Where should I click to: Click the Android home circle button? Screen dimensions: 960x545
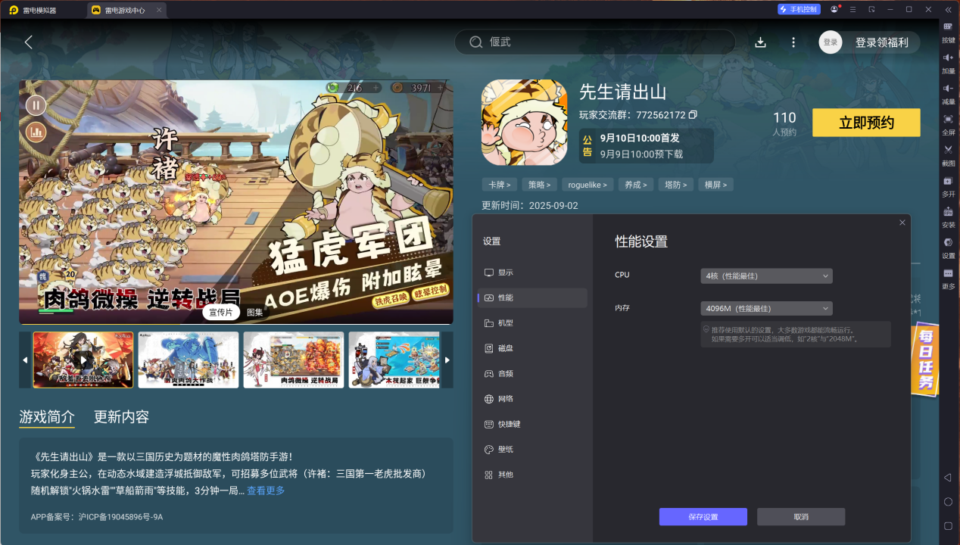[948, 502]
